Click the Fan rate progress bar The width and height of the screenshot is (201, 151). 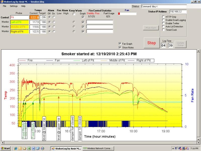coord(127,14)
